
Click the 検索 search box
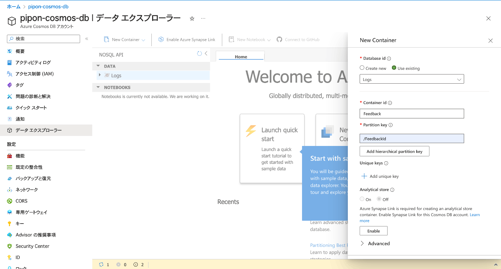pyautogui.click(x=44, y=39)
